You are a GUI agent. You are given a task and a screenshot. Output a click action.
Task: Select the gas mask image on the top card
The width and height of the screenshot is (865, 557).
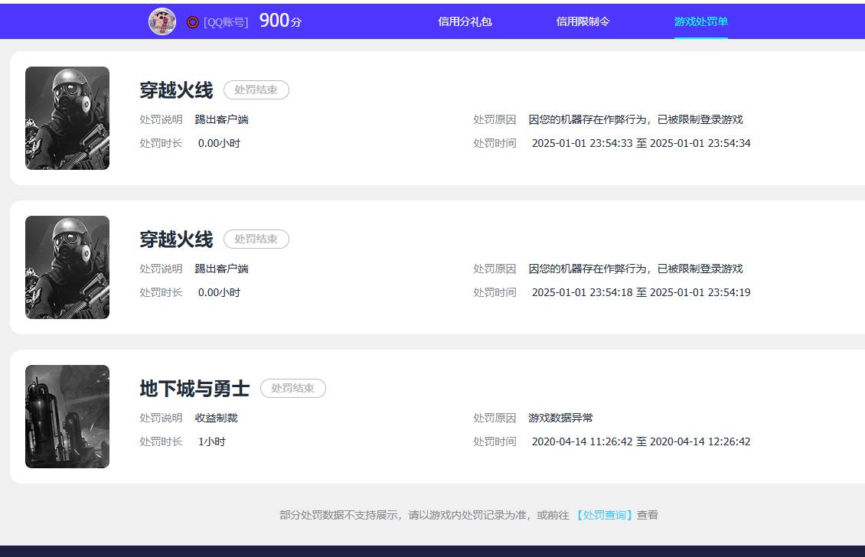[67, 118]
